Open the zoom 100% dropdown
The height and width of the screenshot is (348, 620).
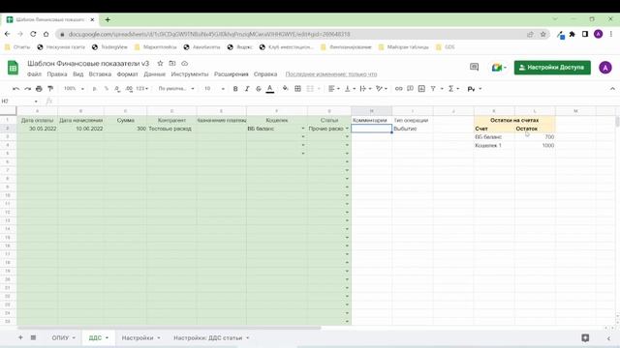74,89
